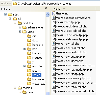Select file views-view-row-comment.tpl....
The height and width of the screenshot is (95, 100).
pyautogui.click(x=76, y=65)
